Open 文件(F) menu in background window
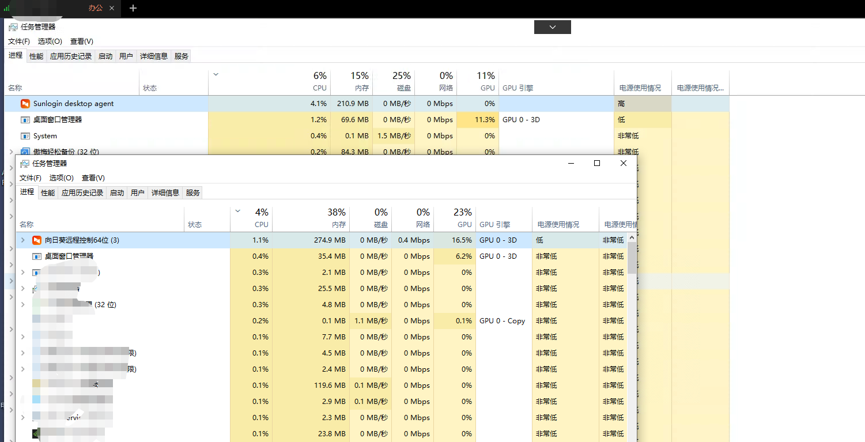This screenshot has height=442, width=865. (x=19, y=41)
